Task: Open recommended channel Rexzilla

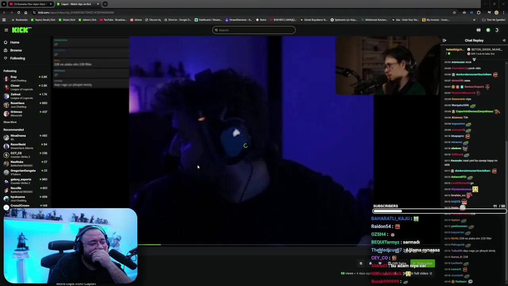Action: point(25,189)
